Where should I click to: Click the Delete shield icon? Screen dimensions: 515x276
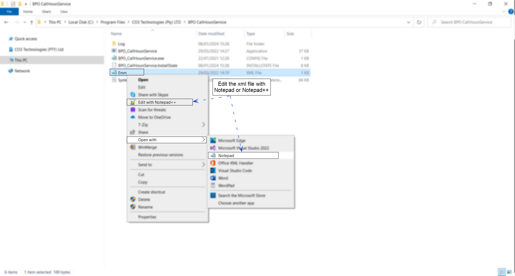pyautogui.click(x=133, y=199)
